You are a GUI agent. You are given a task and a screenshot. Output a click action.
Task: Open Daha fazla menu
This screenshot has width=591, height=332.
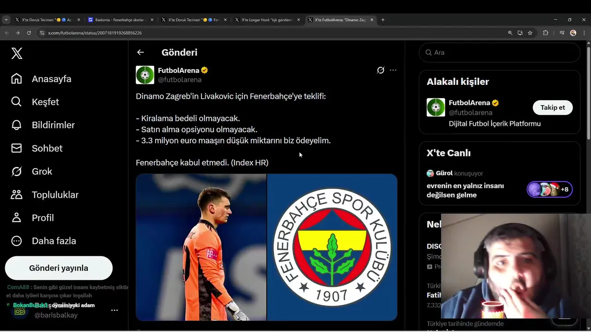(43, 241)
